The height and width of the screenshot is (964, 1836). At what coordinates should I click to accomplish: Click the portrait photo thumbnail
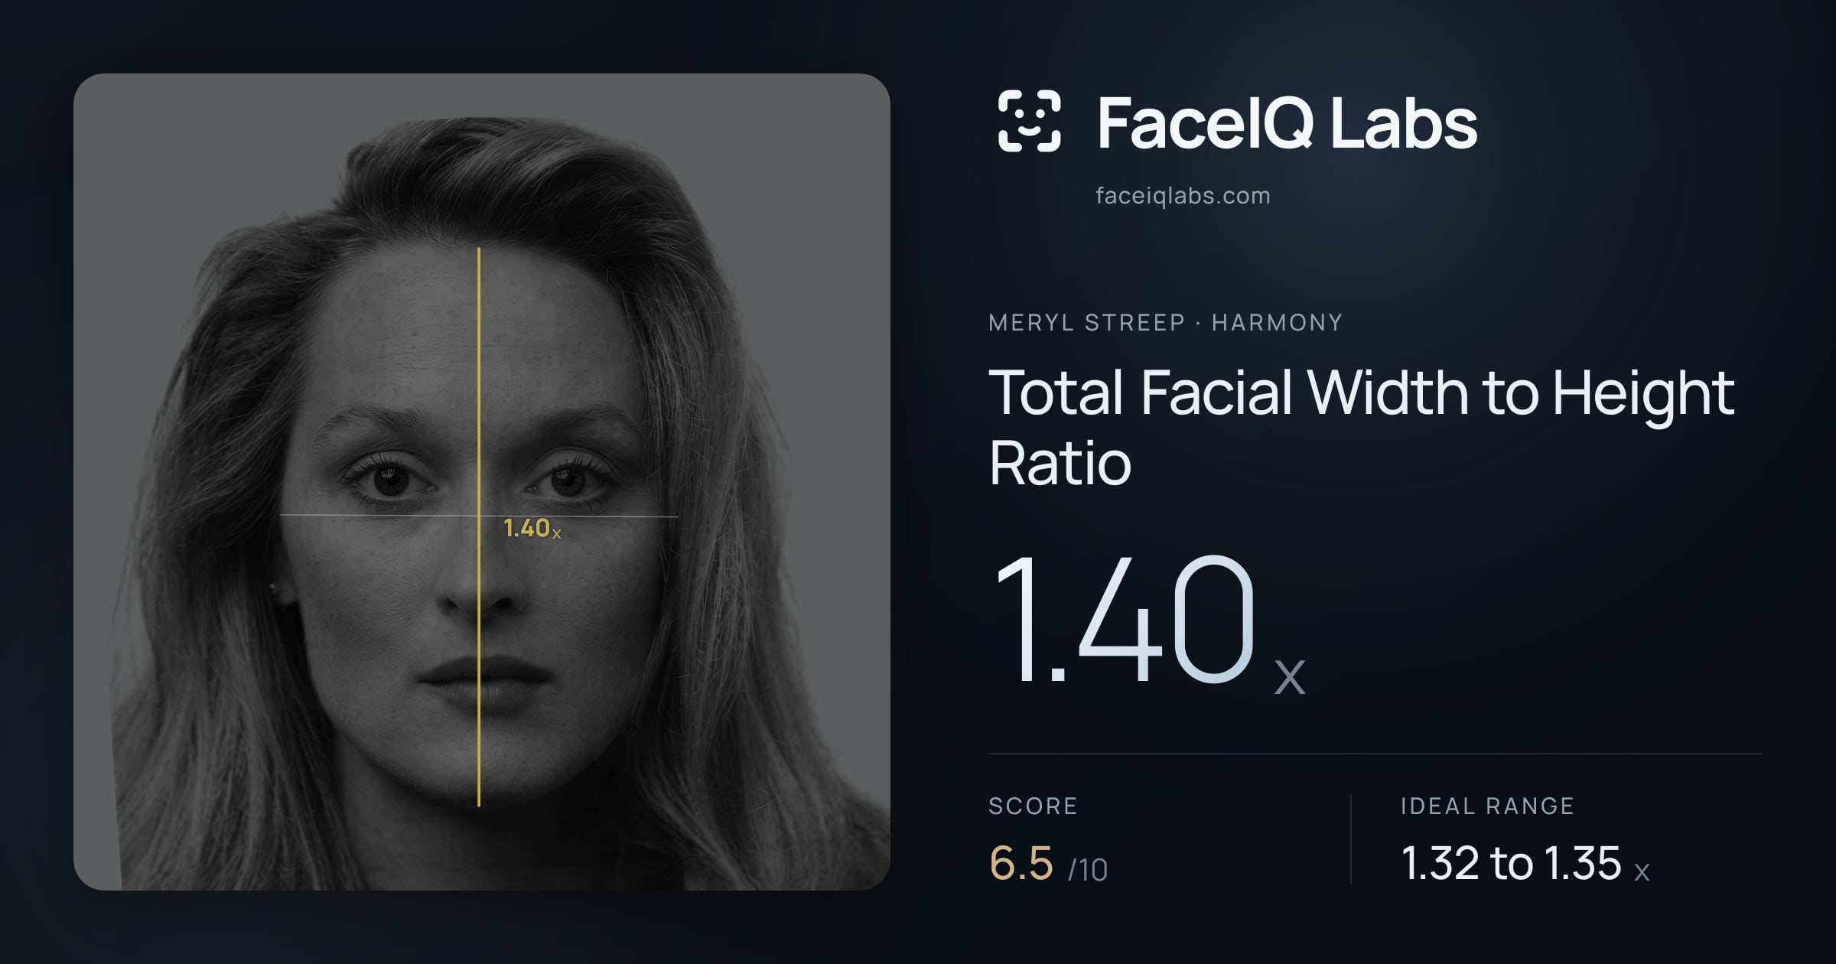tap(482, 482)
